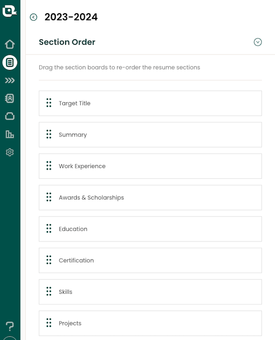Select the Summary section label
Screen dimensions: 275x340
pos(73,135)
